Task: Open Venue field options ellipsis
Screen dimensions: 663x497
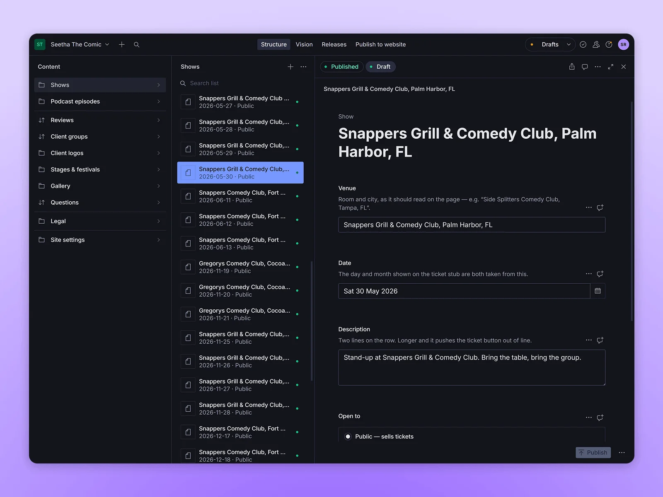Action: pyautogui.click(x=588, y=207)
